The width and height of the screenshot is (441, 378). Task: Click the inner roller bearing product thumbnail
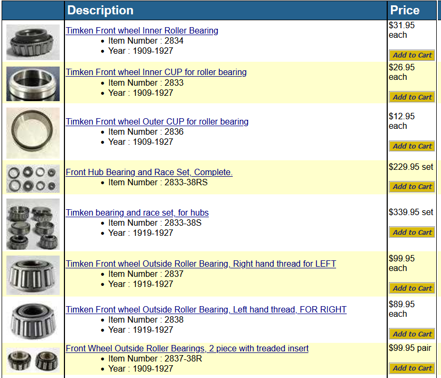[33, 42]
